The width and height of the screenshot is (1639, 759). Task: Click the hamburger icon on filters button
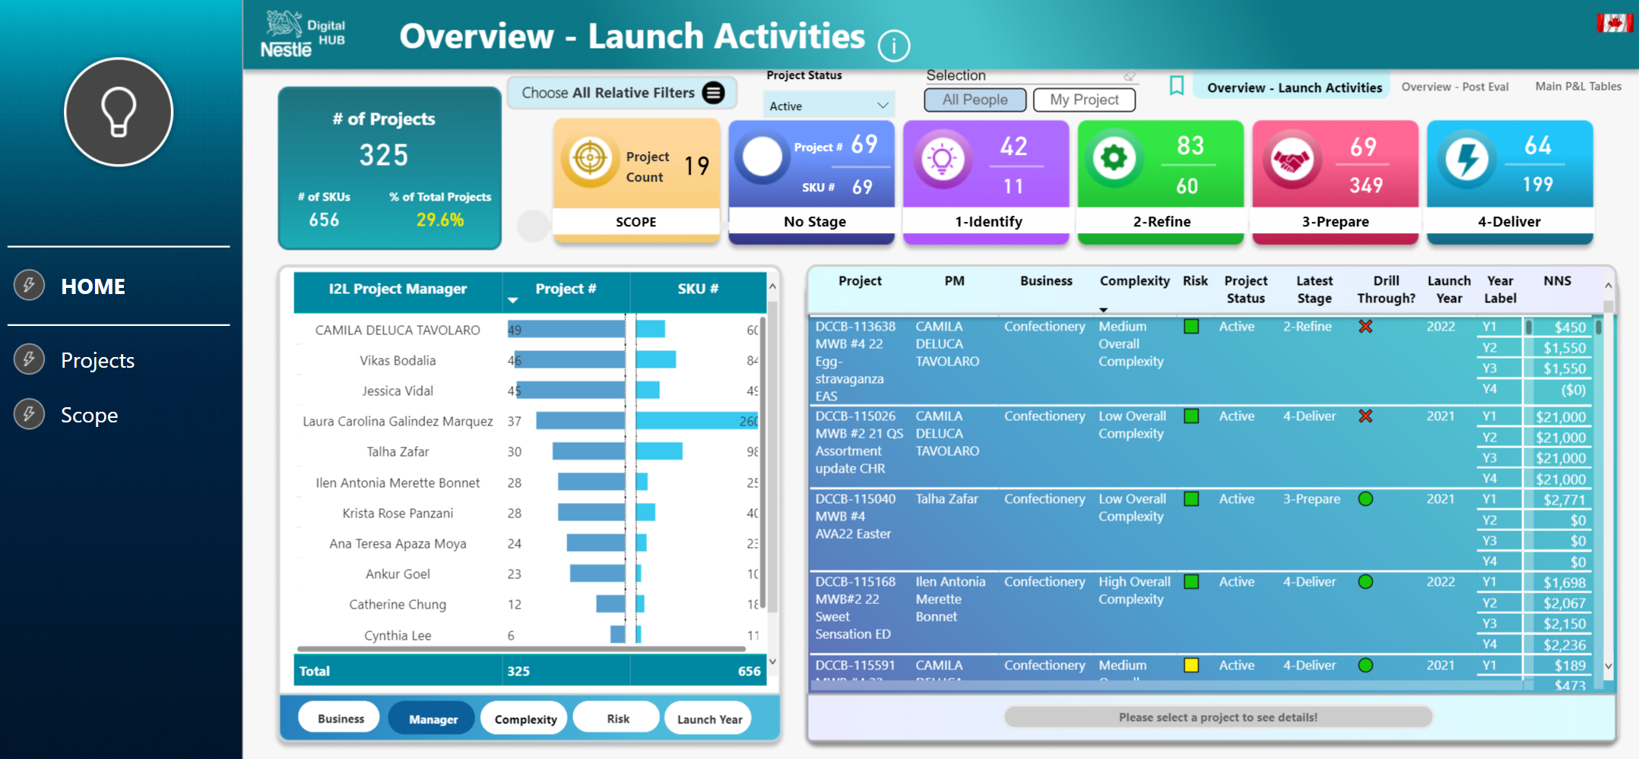tap(713, 93)
